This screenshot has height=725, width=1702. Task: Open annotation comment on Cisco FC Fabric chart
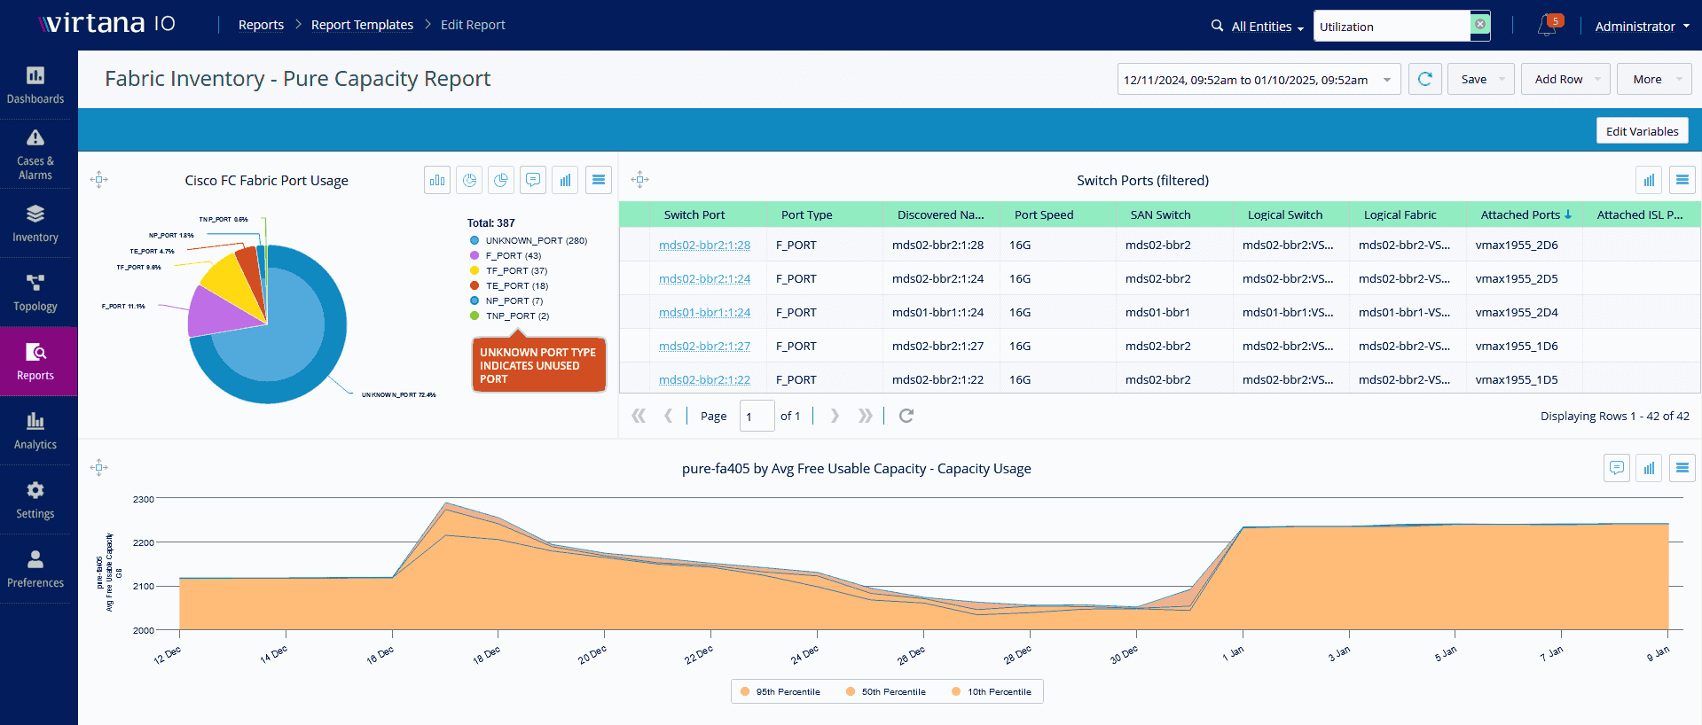point(533,180)
